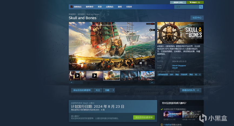Open the 卡库迈古封印 similar game thumbnail
This screenshot has width=234, height=126.
pyautogui.click(x=173, y=114)
